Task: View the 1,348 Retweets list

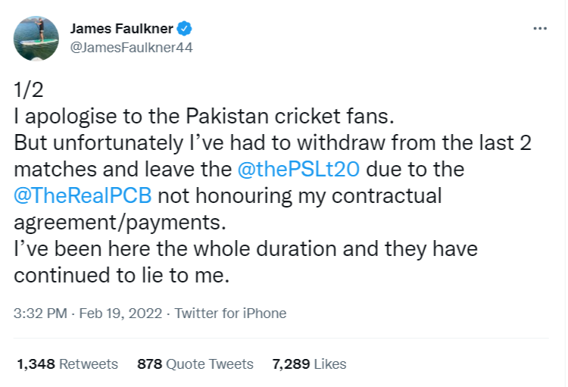Action: (67, 364)
